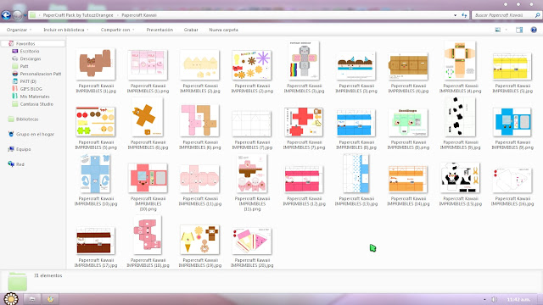The height and width of the screenshot is (305, 543).
Task: Select the IMPRIMIBLES (7).png red cross thumbnail
Action: 304,122
